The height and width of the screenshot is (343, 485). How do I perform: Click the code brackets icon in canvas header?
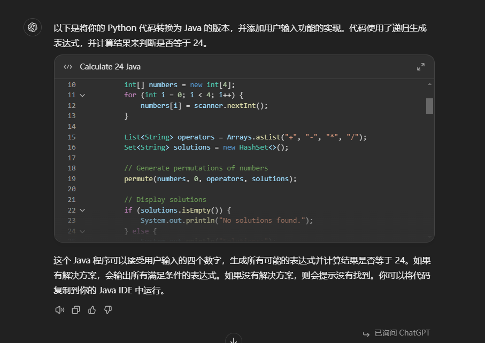pyautogui.click(x=68, y=67)
